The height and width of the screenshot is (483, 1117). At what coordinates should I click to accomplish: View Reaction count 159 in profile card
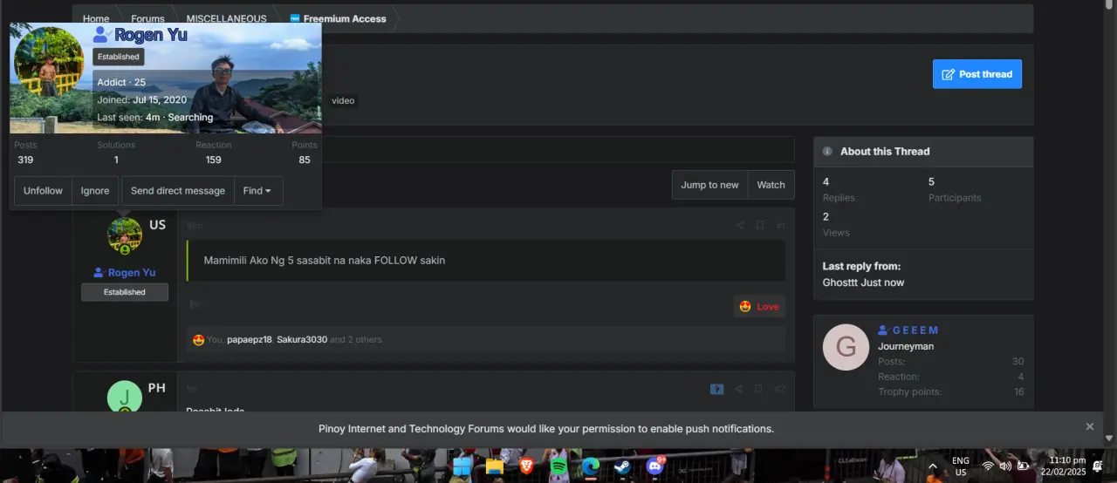click(x=214, y=160)
